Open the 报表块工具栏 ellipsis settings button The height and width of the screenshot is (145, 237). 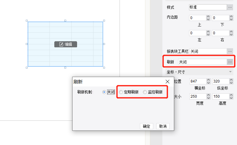[230, 51]
